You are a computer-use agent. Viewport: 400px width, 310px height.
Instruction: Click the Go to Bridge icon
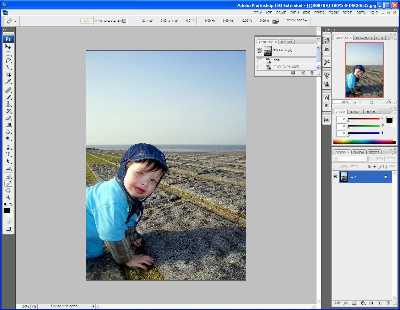276,21
